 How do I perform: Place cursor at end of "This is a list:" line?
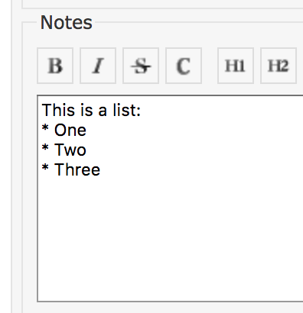pos(142,111)
